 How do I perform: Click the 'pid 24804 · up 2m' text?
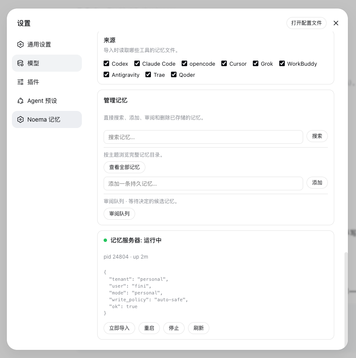[126, 257]
